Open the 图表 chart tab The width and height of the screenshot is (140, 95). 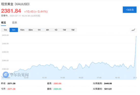point(15,23)
